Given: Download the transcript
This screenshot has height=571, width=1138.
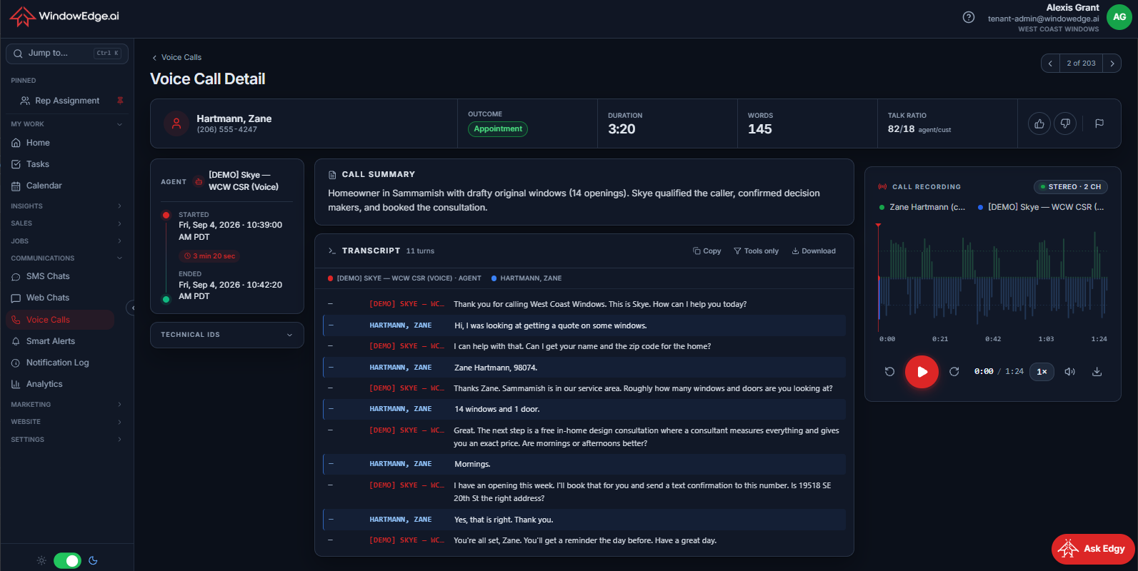Looking at the screenshot, I should click(814, 251).
